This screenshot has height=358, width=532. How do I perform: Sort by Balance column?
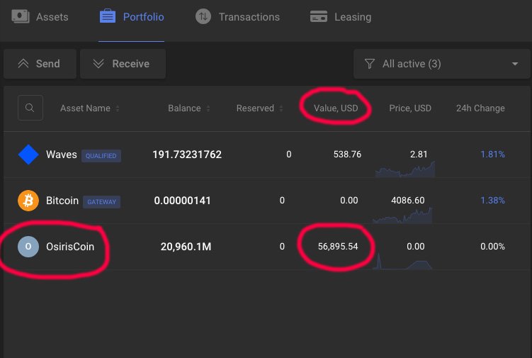pyautogui.click(x=188, y=108)
